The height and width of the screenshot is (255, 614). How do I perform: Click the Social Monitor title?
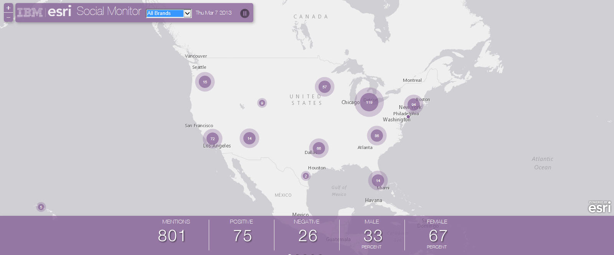(109, 11)
